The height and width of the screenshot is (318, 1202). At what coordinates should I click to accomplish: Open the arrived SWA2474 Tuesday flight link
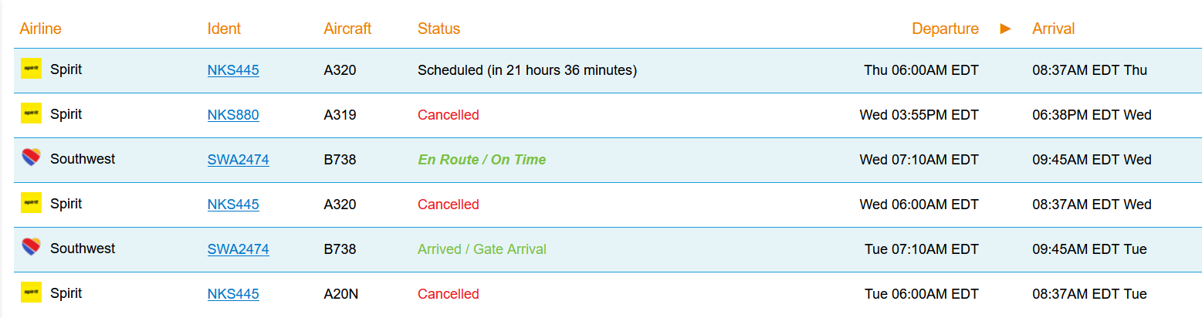(x=238, y=249)
